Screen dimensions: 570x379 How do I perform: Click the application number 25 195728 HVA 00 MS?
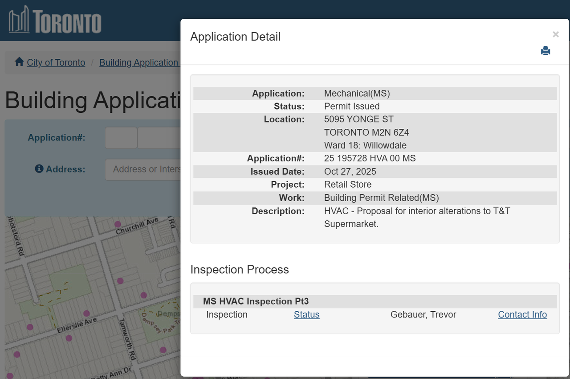(x=370, y=158)
